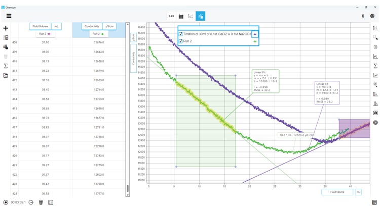Add a new plot area icon

375,103
